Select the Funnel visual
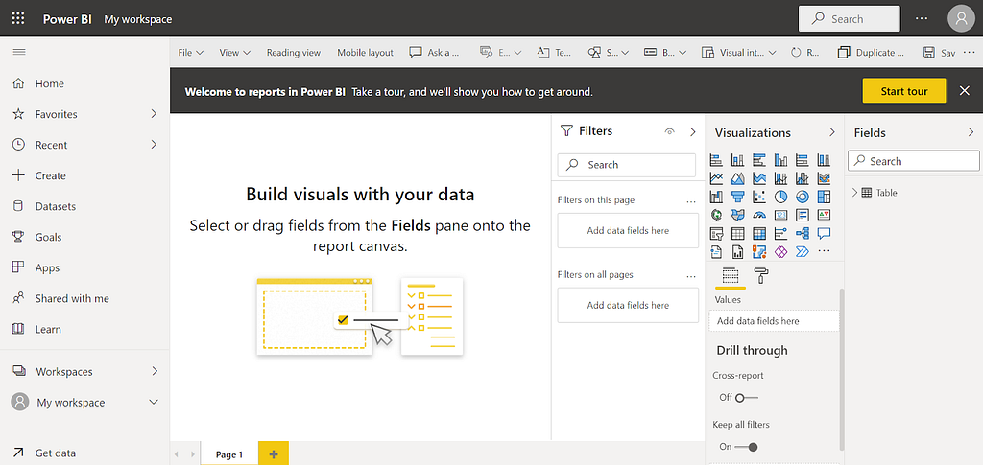The image size is (983, 465). coord(738,197)
